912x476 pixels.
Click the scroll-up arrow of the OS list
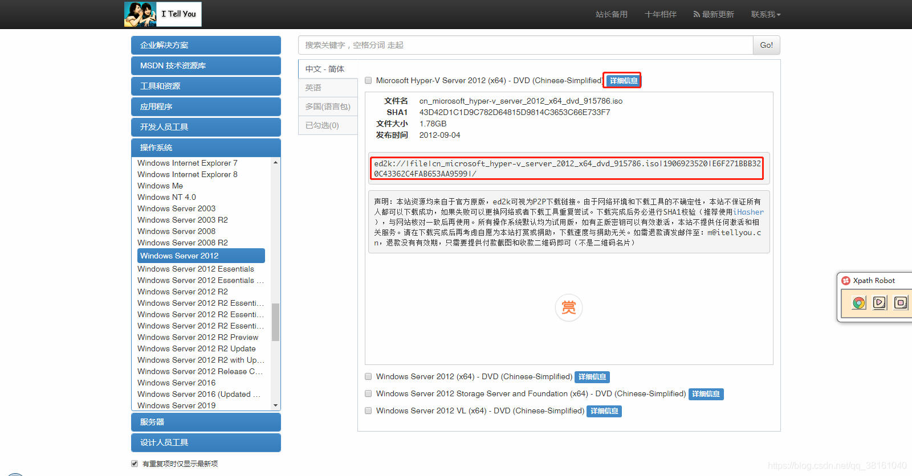[276, 163]
